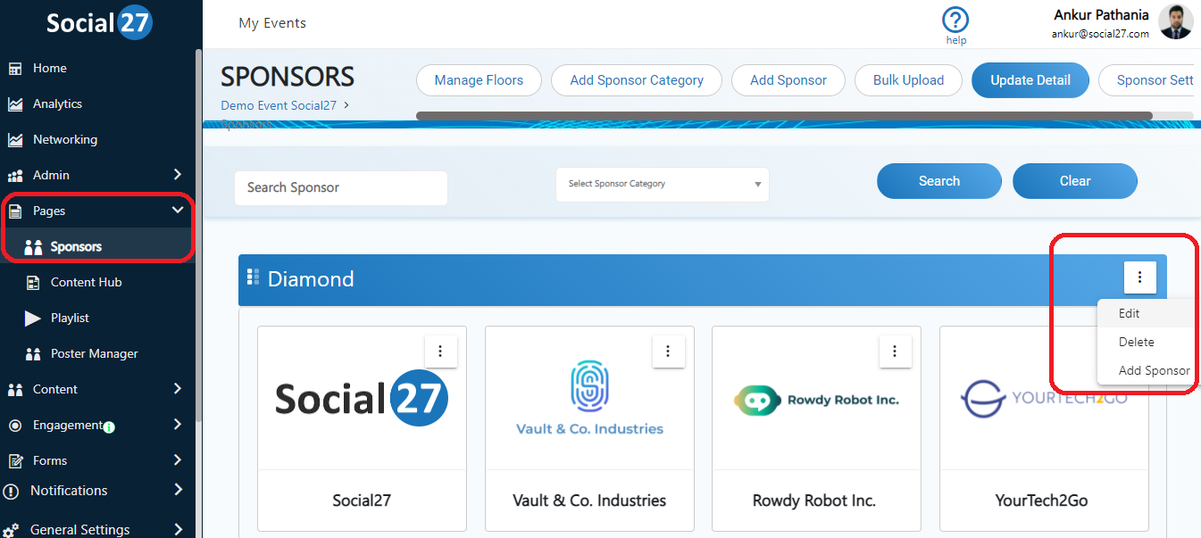Expand the Notifications sidebar section

[178, 490]
